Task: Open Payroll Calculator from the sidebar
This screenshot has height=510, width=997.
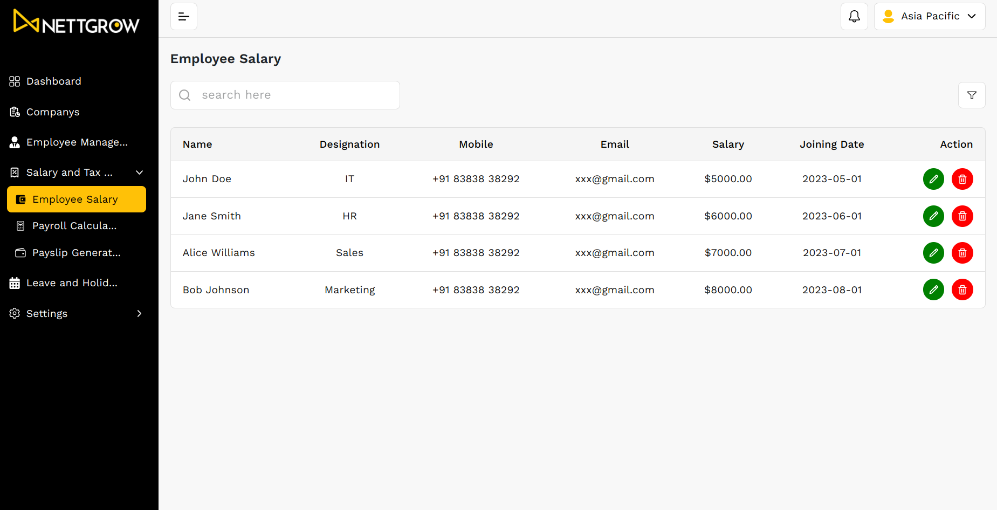Action: (74, 226)
